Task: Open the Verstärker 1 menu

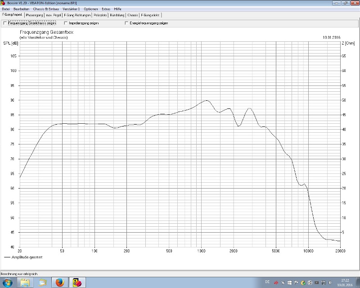Action: [x=71, y=9]
